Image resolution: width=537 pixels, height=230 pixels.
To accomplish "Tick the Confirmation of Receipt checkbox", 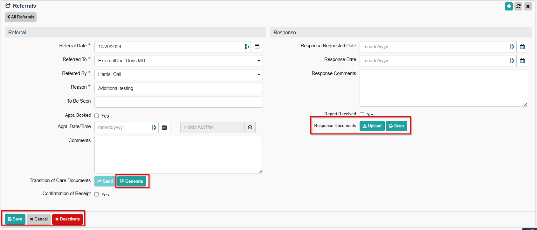I will coord(97,194).
